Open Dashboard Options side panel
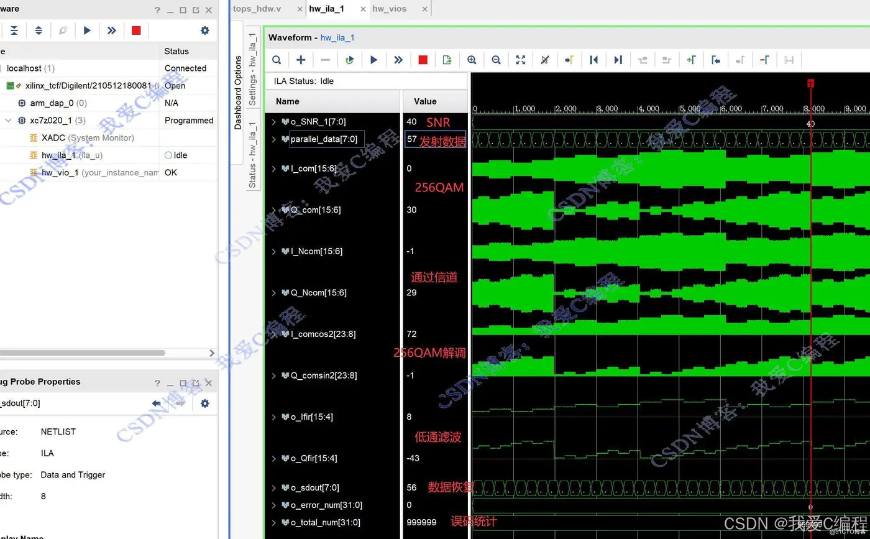Image resolution: width=870 pixels, height=539 pixels. 237,93
